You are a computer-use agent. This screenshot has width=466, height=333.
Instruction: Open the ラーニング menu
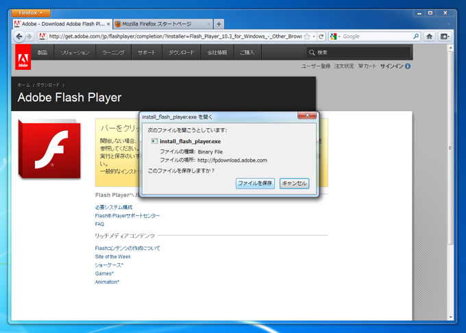tap(113, 52)
